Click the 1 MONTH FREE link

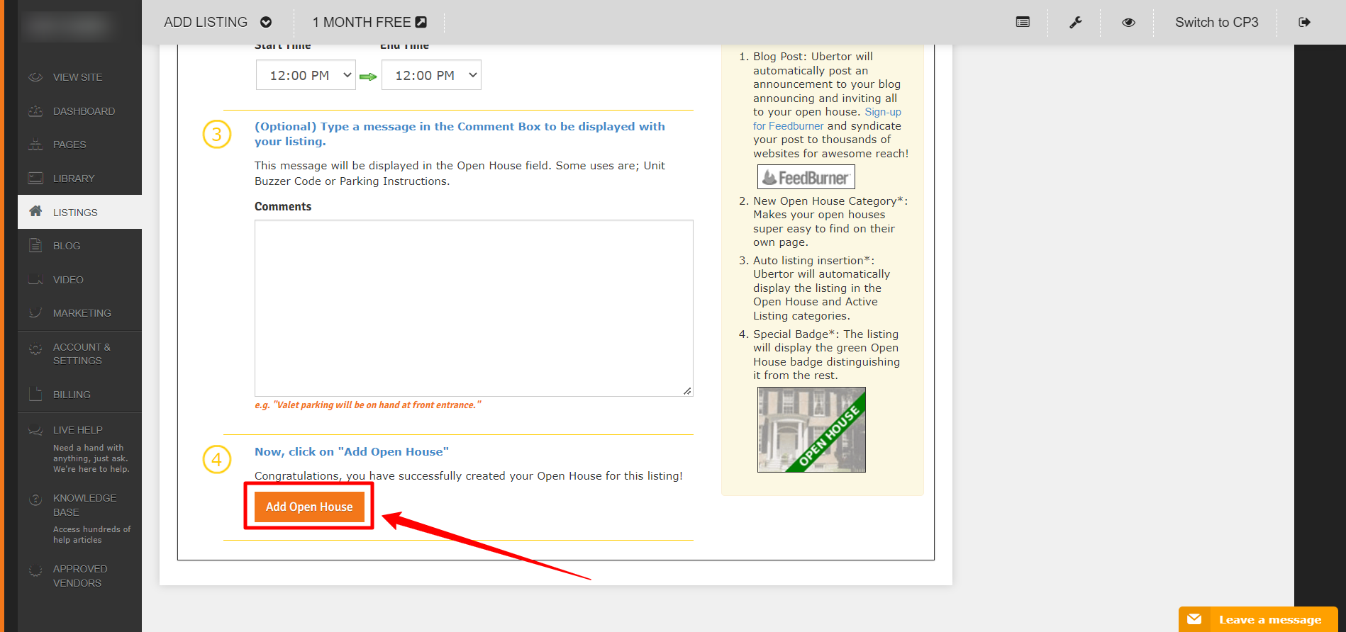coord(369,22)
